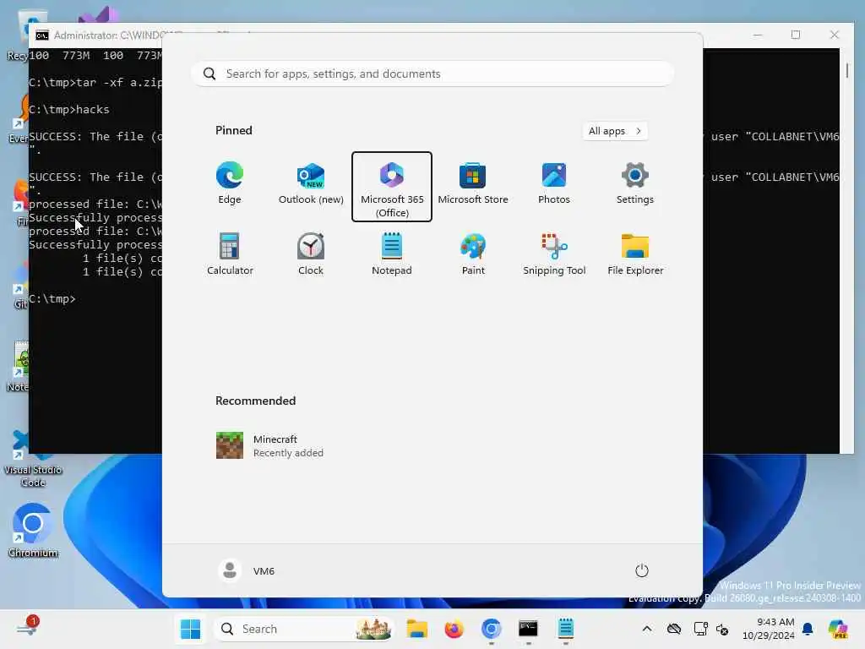The width and height of the screenshot is (865, 649).
Task: Click the "C:\tmp>hacks" line in Command Prompt
Action: 69,109
